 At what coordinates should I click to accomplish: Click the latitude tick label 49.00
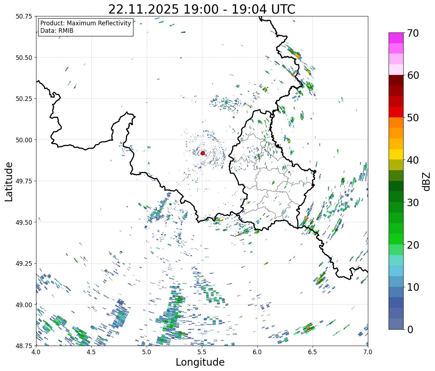click(24, 305)
